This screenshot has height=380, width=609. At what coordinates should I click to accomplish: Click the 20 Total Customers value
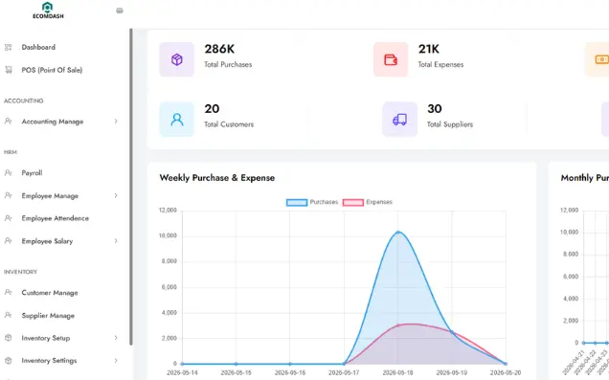click(212, 109)
